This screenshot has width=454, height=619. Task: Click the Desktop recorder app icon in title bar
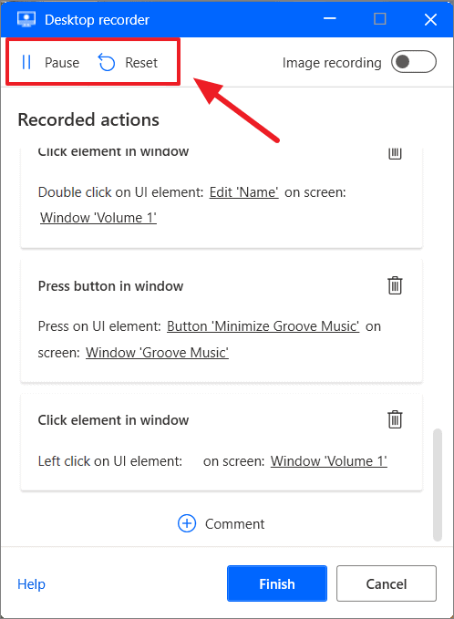tap(26, 19)
